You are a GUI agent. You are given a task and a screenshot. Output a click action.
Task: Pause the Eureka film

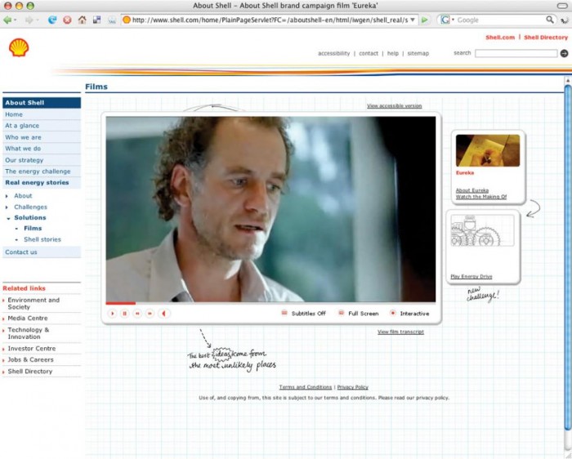(x=125, y=314)
